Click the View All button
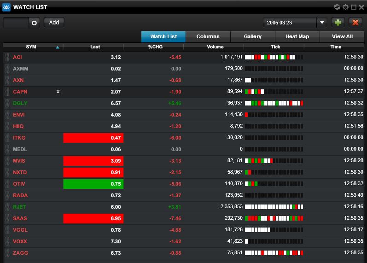 point(342,36)
